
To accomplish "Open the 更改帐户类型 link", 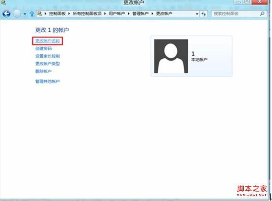I will point(48,64).
